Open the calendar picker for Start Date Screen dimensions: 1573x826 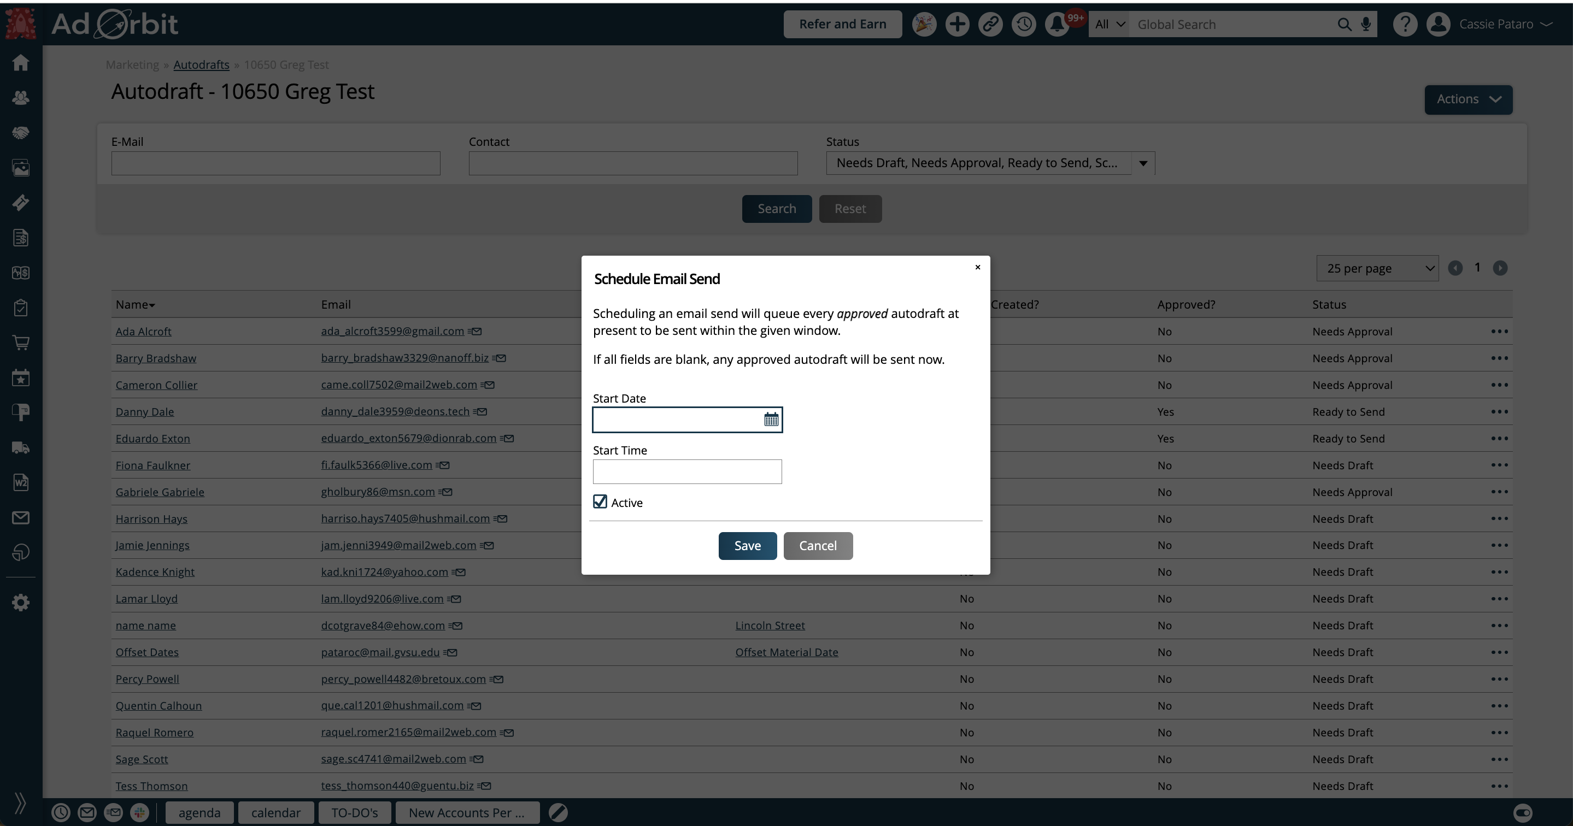point(771,420)
